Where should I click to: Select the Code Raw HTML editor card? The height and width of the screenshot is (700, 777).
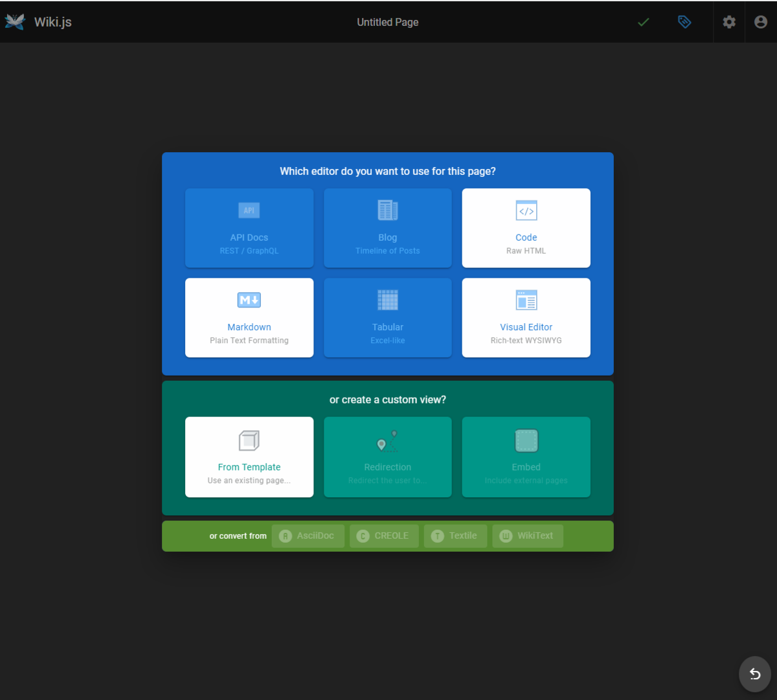coord(526,228)
